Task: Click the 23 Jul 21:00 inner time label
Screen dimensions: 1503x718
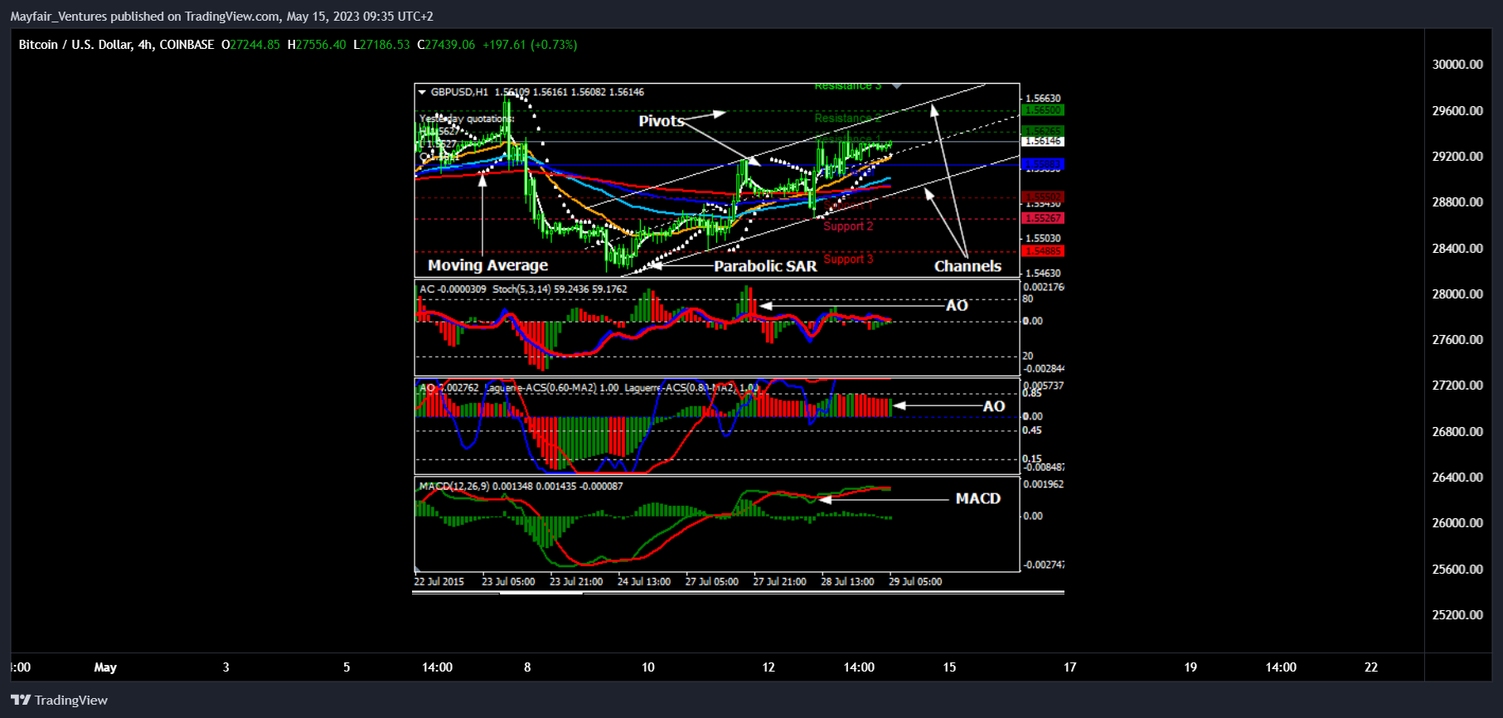Action: click(576, 582)
